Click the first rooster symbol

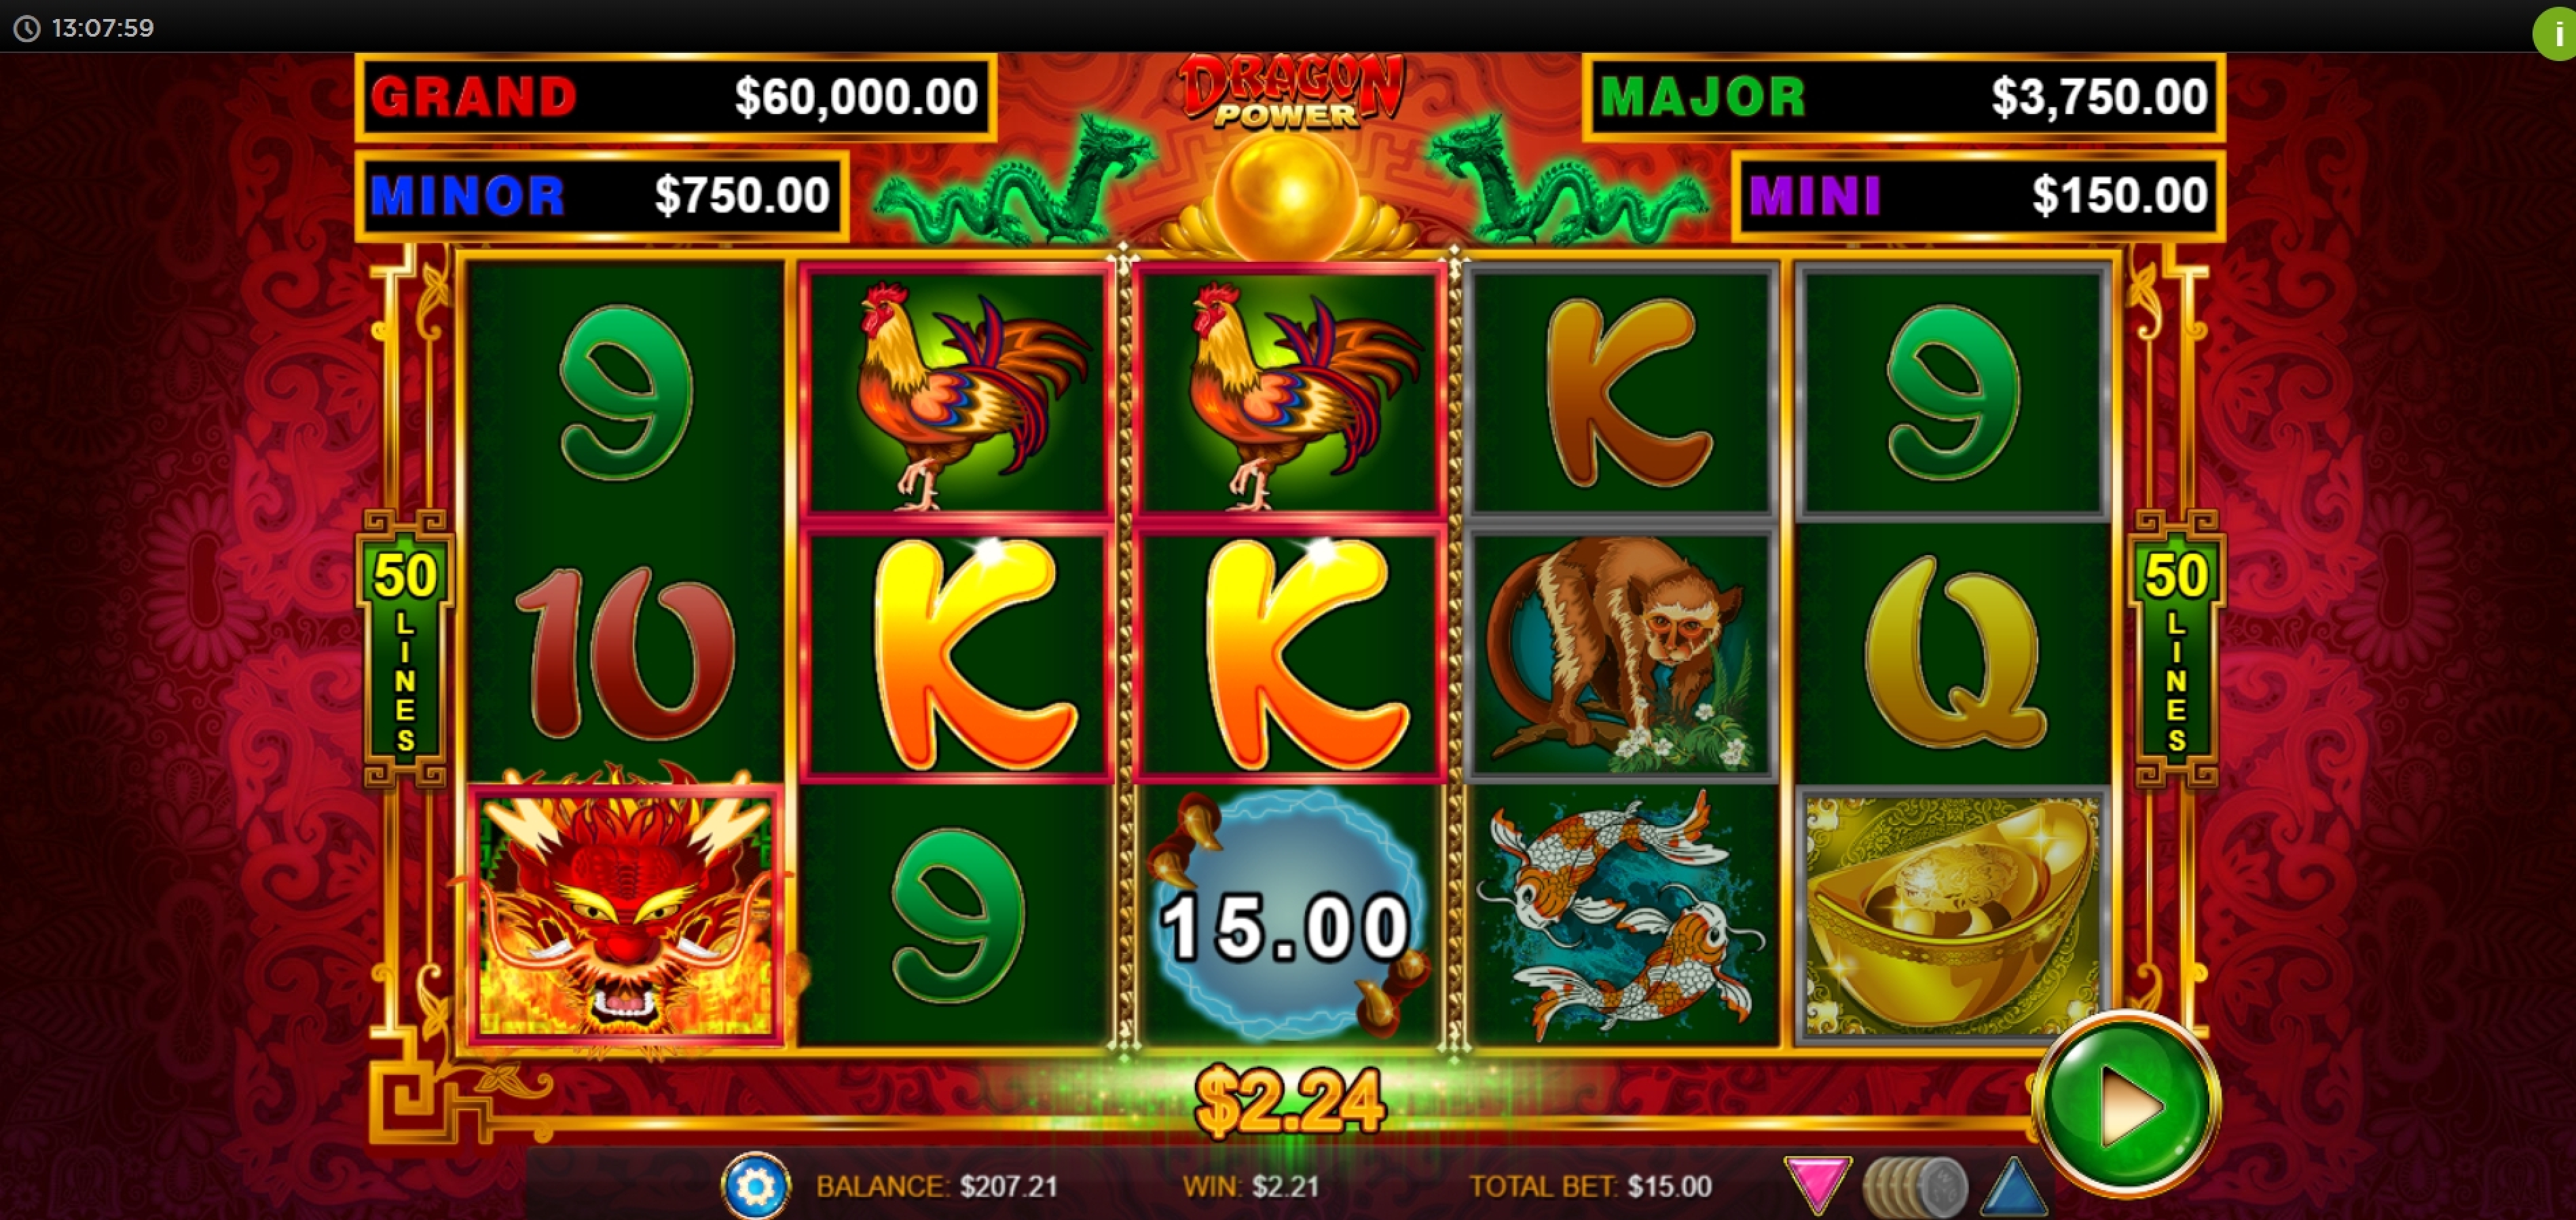pyautogui.click(x=956, y=392)
